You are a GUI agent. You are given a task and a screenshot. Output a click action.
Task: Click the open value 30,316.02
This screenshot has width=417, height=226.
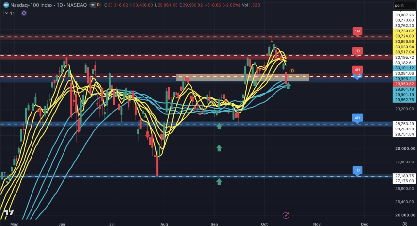[117, 5]
